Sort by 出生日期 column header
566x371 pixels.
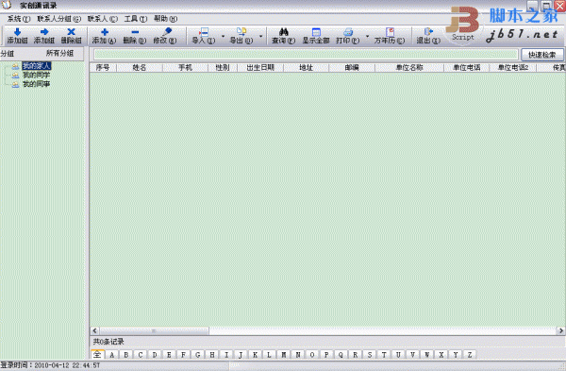point(260,68)
